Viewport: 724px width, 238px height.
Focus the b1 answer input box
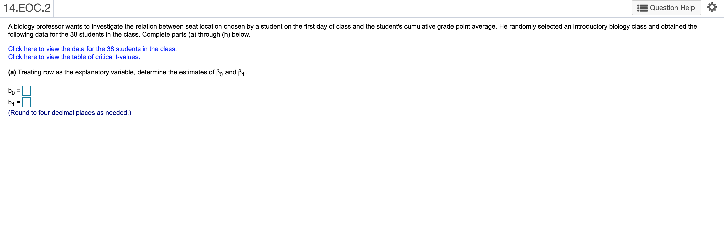coord(26,102)
